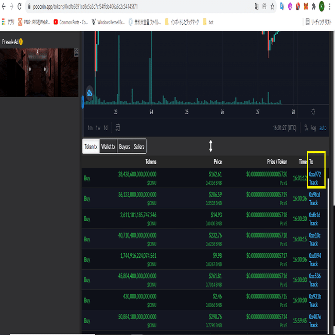335x335 pixels.
Task: Reload the poocoin page
Action: tap(20, 7)
